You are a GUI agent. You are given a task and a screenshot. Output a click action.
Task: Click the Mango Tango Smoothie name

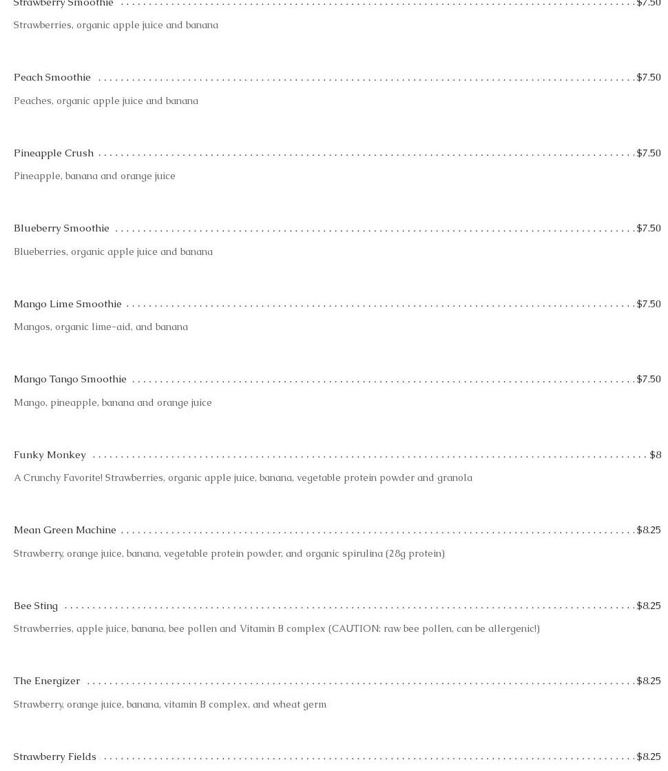coord(70,379)
